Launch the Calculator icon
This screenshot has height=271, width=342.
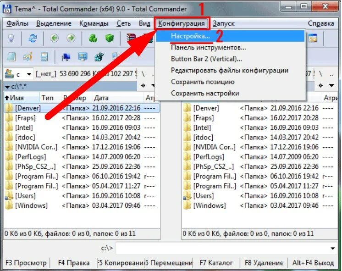point(44,57)
